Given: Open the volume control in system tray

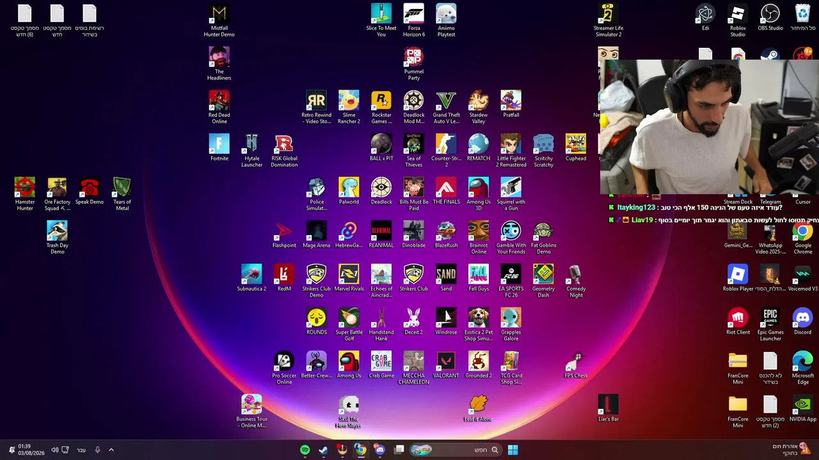Looking at the screenshot, I should click(x=54, y=450).
